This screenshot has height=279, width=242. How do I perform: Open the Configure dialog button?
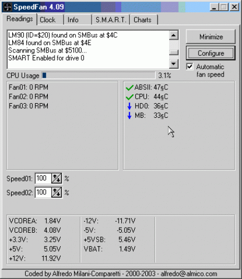(x=211, y=53)
